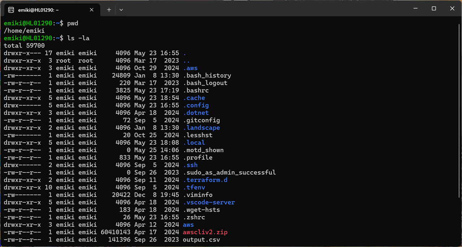This screenshot has width=462, height=247.
Task: Click the file size 833
Action: 125,157
